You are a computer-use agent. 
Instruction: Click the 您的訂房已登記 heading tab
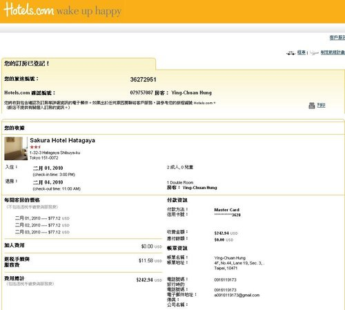pos(27,64)
